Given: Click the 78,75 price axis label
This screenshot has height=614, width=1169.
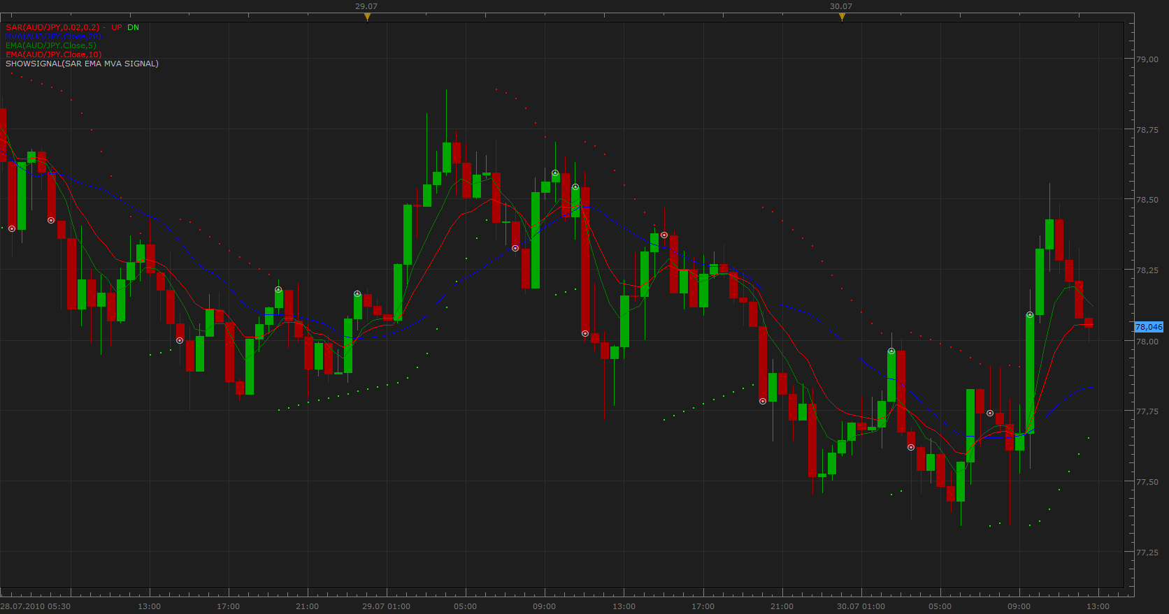Looking at the screenshot, I should 1147,130.
